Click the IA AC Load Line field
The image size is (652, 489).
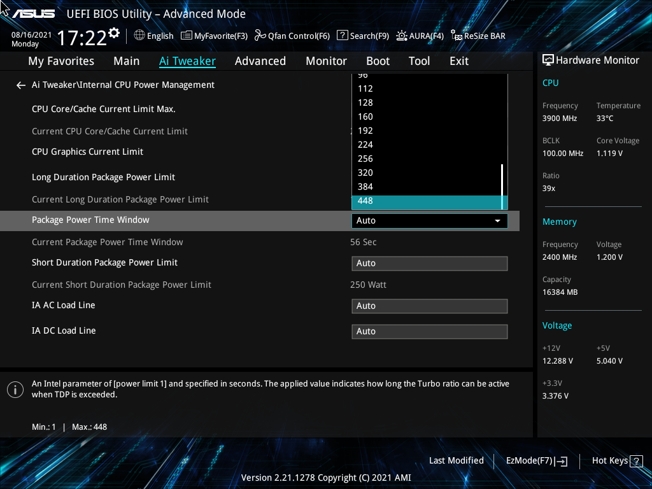(430, 306)
